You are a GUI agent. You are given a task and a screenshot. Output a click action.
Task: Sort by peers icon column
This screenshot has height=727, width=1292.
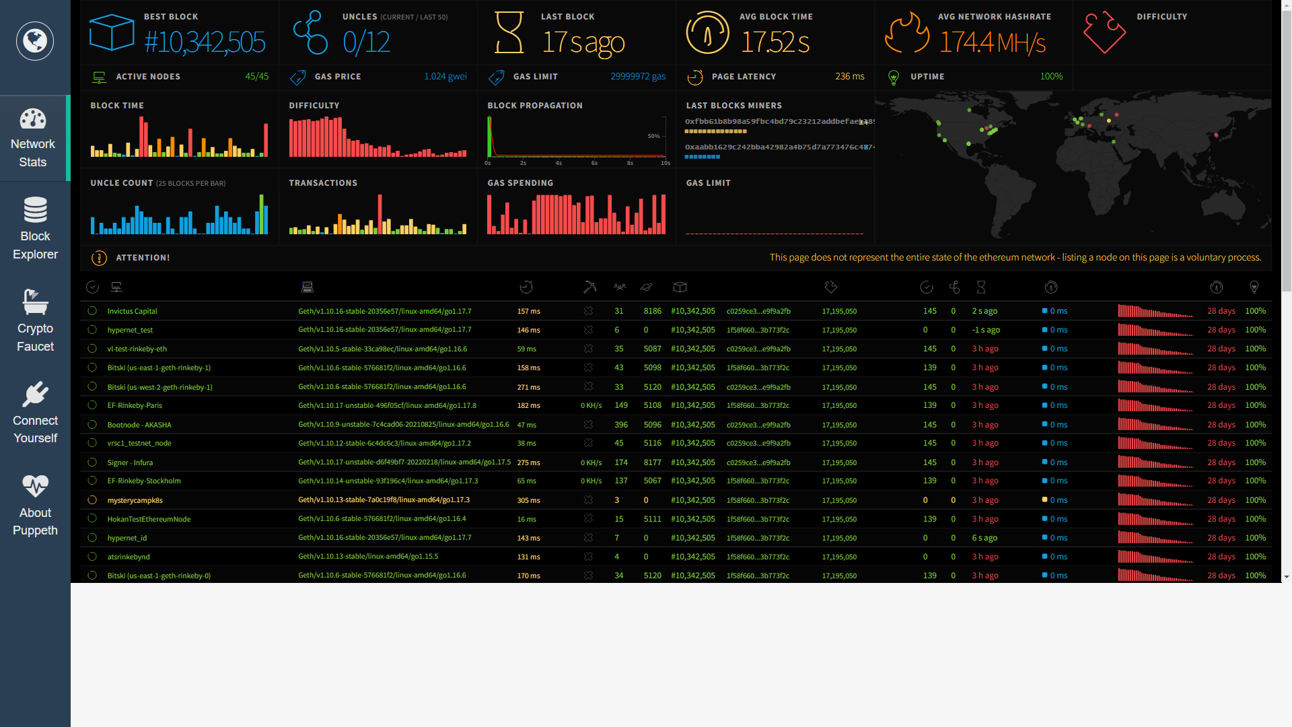pos(620,287)
